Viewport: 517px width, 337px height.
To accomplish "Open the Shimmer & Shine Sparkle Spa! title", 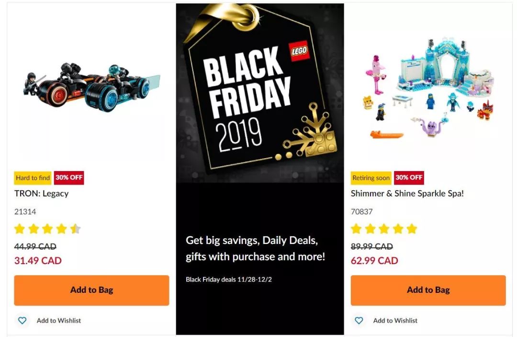I will click(x=407, y=193).
